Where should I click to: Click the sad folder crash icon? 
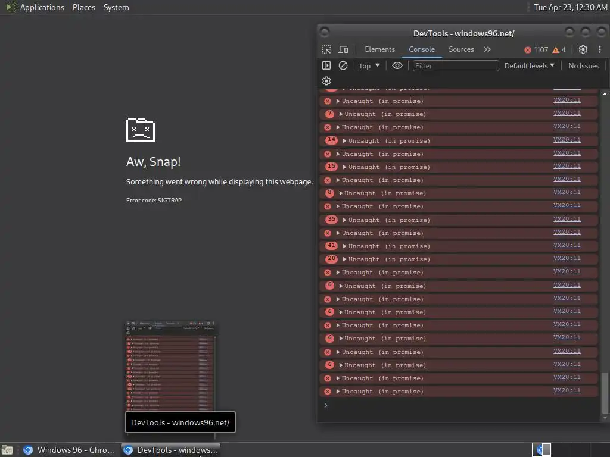141,129
